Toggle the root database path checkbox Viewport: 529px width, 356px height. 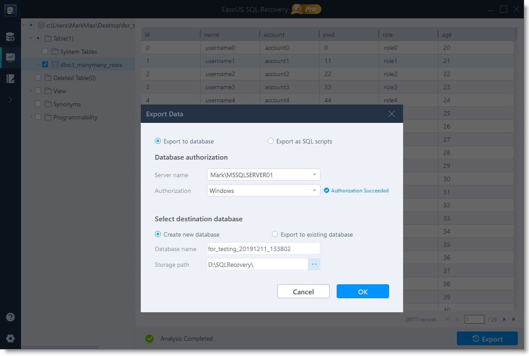pyautogui.click(x=31, y=25)
